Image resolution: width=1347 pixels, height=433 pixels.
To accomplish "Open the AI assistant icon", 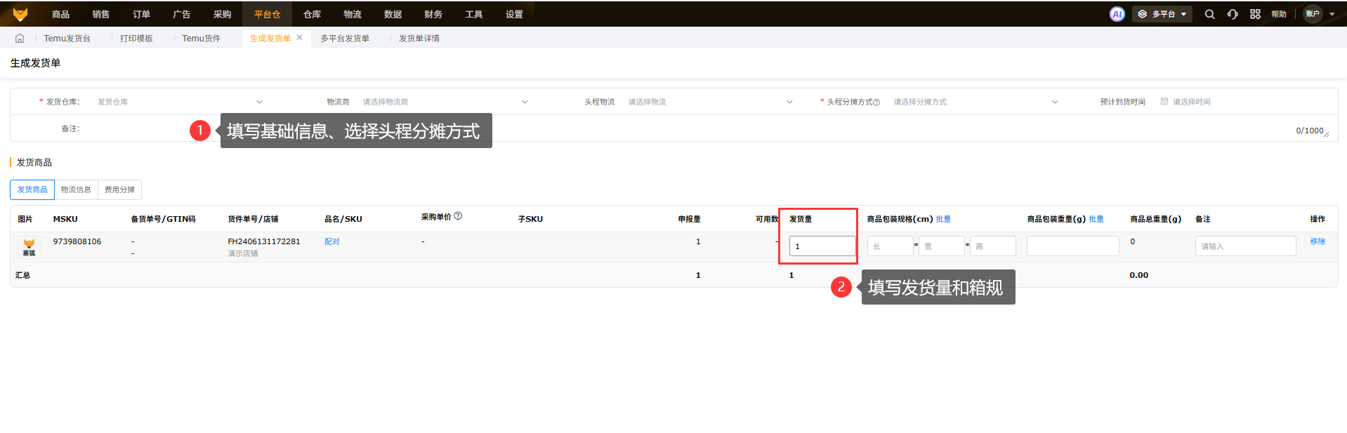I will 1117,14.
